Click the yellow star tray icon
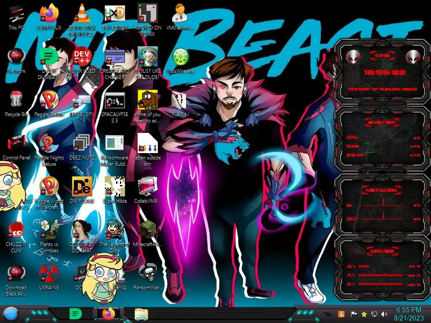This screenshot has height=323, width=431. click(x=364, y=314)
